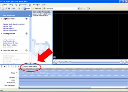128x92 pixels.
Task: Toggle the Colecciones pane button
Action: pyautogui.click(x=36, y=8)
